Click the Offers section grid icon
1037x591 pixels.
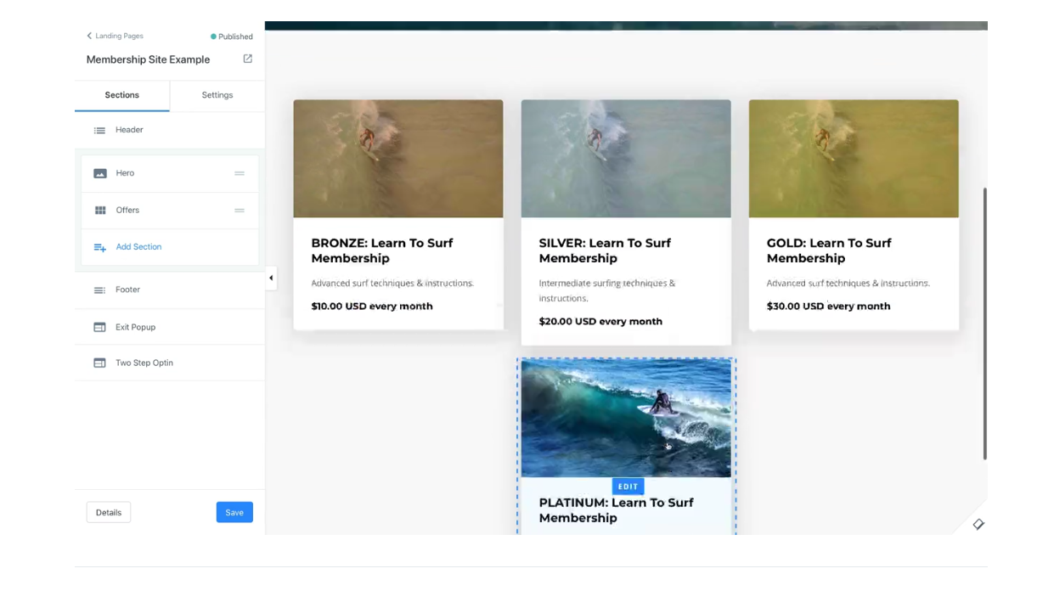(100, 211)
